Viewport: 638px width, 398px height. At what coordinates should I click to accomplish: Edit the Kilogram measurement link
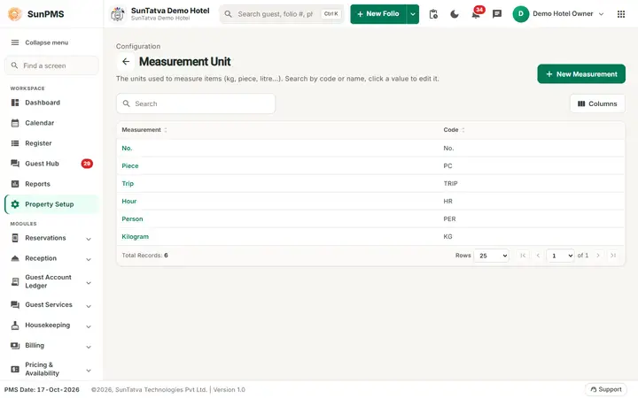point(135,236)
